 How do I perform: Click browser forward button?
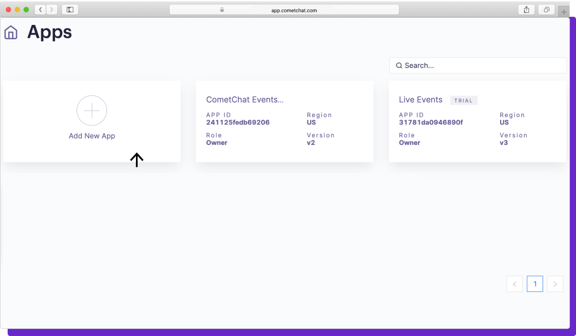[x=52, y=10]
